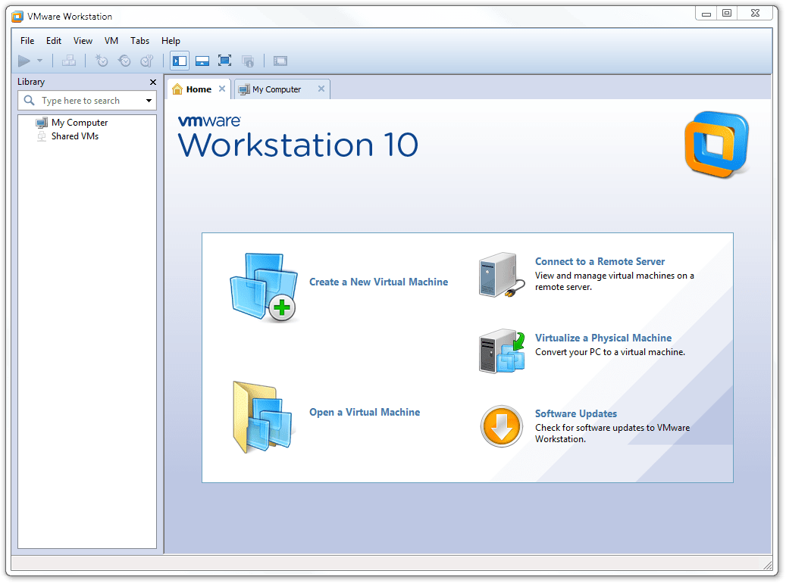Click the remote server tower icon
The height and width of the screenshot is (583, 786).
coord(502,275)
